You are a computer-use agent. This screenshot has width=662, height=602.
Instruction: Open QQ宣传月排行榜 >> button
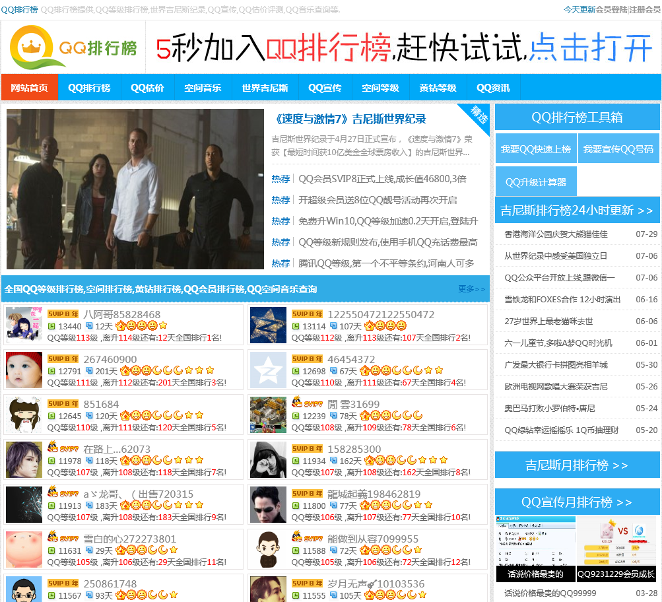(x=577, y=502)
